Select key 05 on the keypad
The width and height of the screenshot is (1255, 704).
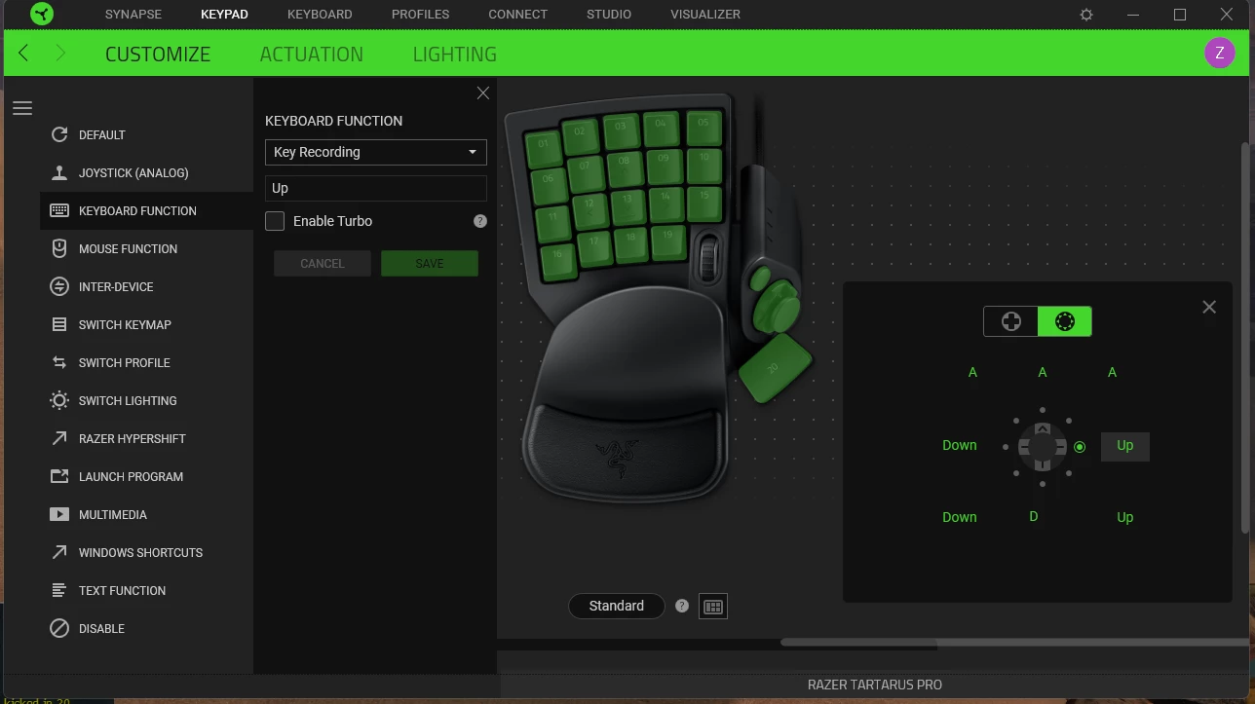coord(704,128)
